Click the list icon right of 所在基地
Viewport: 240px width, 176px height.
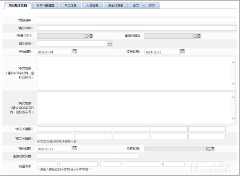[212, 149]
